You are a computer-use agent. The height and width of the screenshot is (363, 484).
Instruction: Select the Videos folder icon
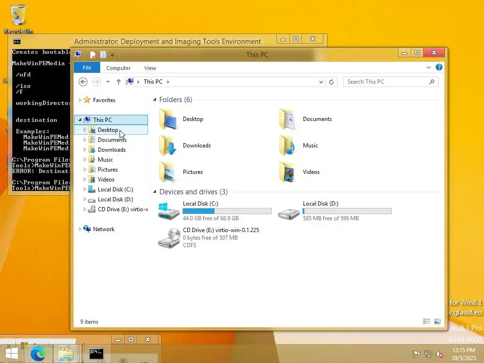pos(288,172)
